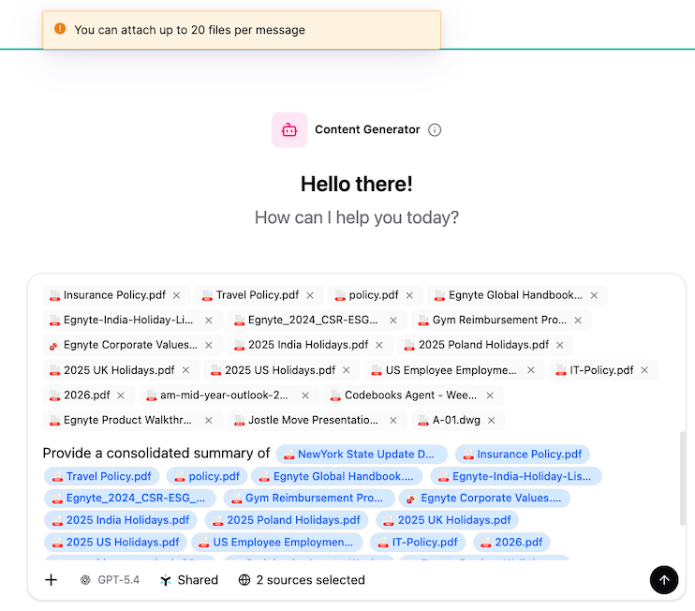Viewport: 695px width, 611px height.
Task: Click the 'Hello there!' heading
Action: [x=356, y=184]
